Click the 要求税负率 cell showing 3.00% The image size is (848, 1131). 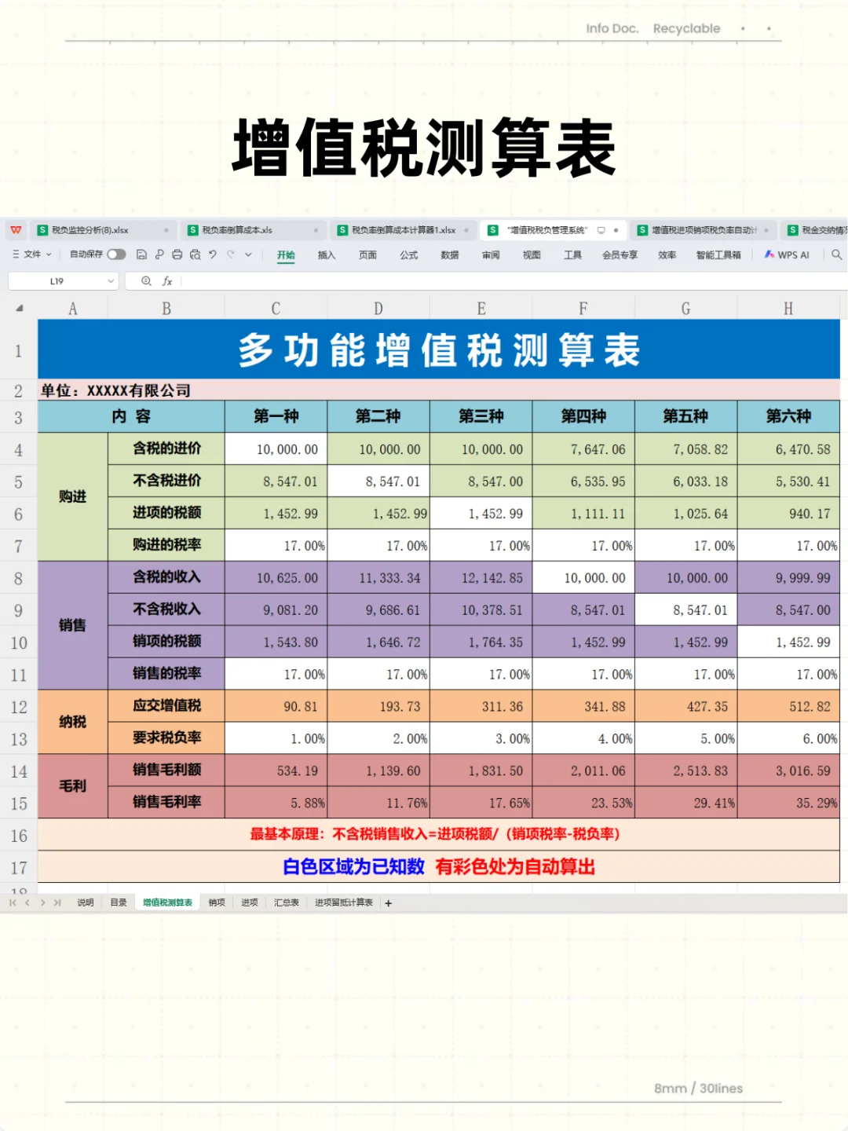point(481,739)
